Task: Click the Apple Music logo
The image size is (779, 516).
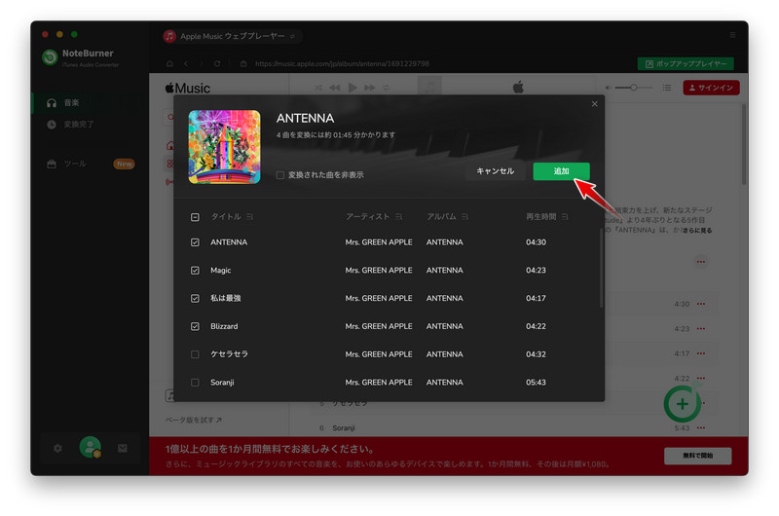Action: pos(188,89)
